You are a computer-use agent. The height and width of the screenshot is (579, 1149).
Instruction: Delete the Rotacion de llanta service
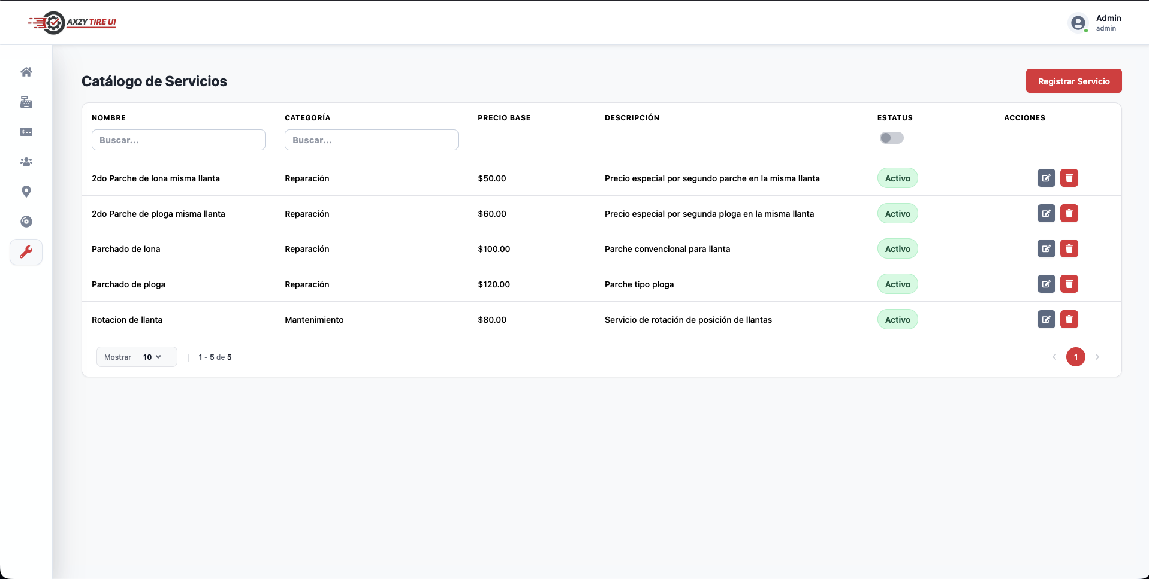[1069, 319]
